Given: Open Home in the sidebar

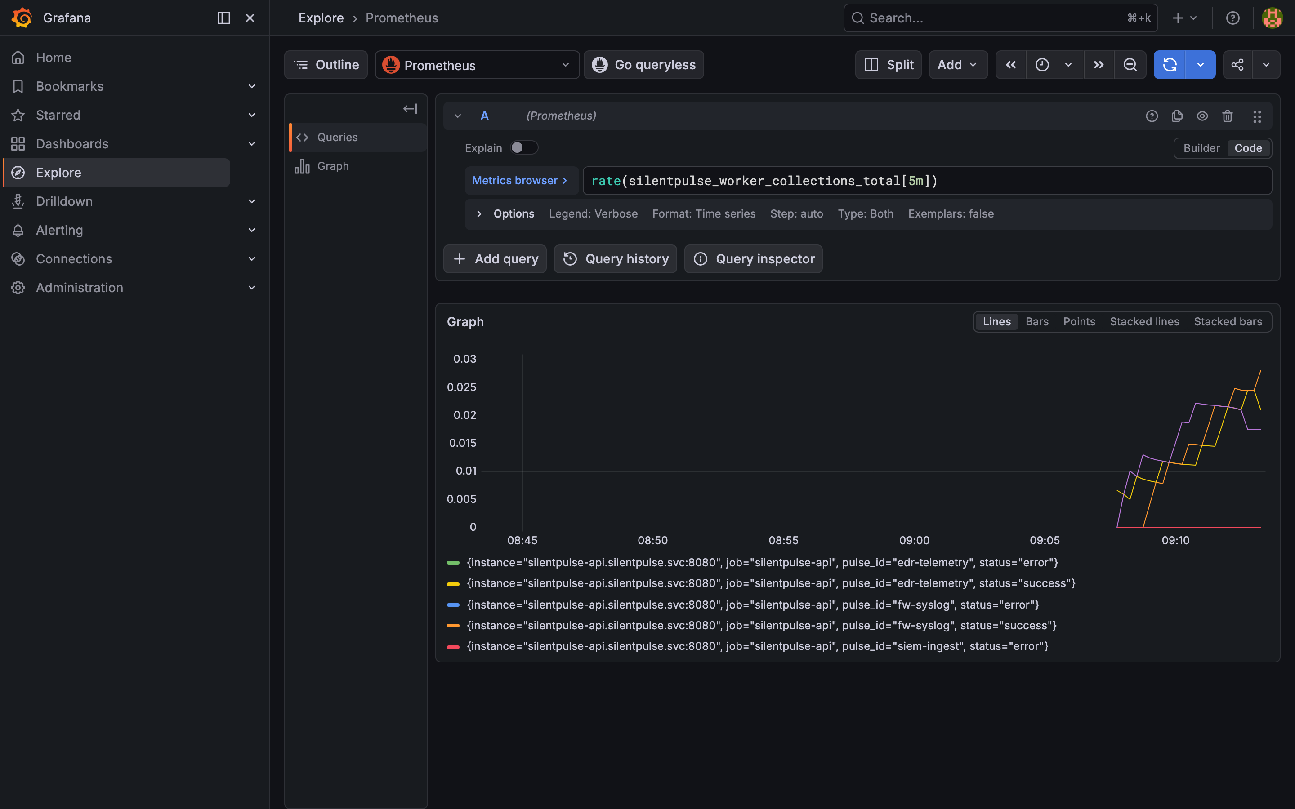Looking at the screenshot, I should pyautogui.click(x=54, y=57).
